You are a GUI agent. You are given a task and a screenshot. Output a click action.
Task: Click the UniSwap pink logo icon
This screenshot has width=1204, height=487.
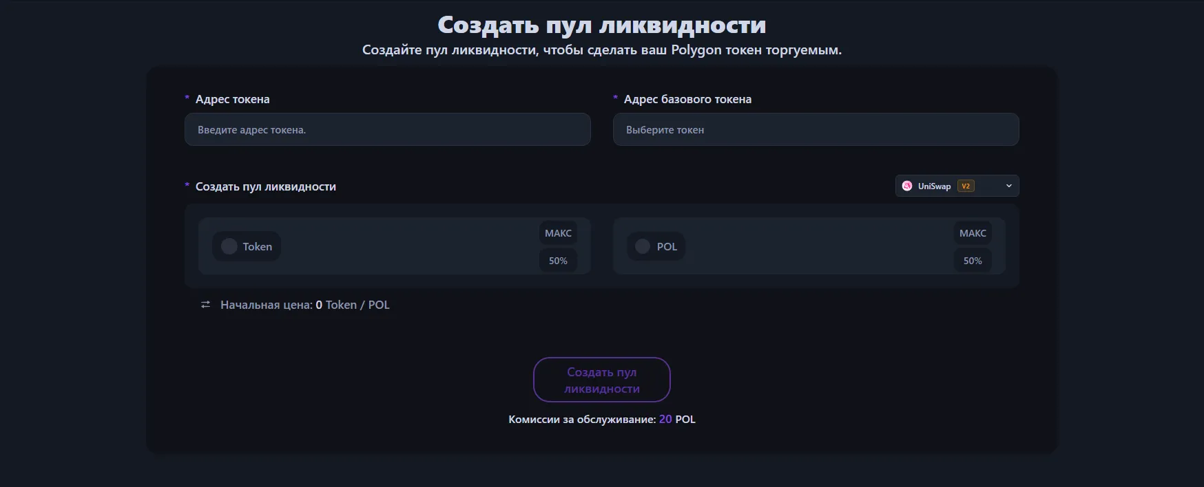point(907,186)
